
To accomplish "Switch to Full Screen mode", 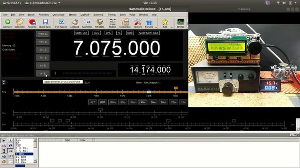I will (61, 23).
